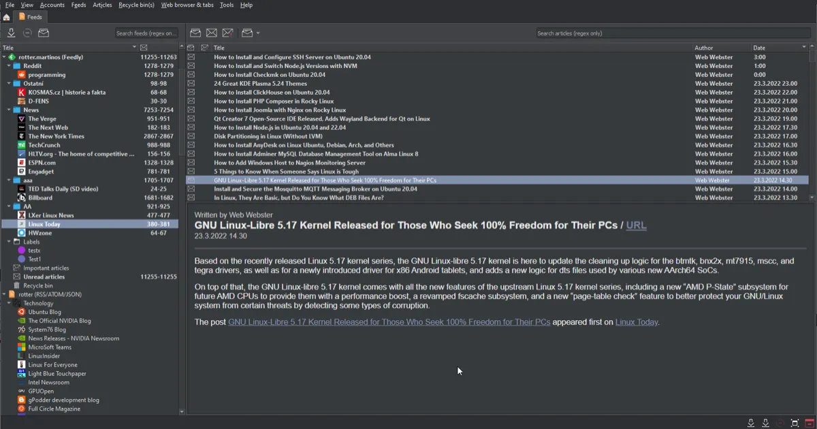Click The Verge feed icon
This screenshot has height=429, width=817.
[22, 118]
